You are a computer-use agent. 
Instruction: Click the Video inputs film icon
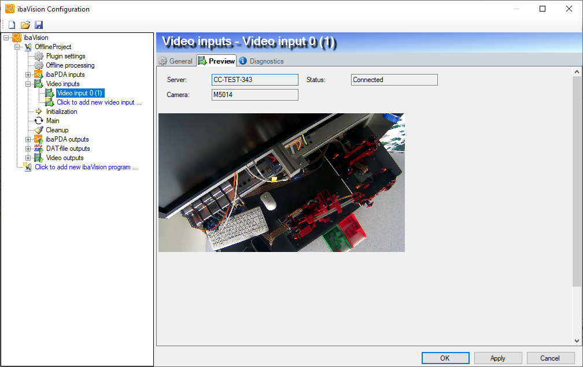(x=39, y=84)
